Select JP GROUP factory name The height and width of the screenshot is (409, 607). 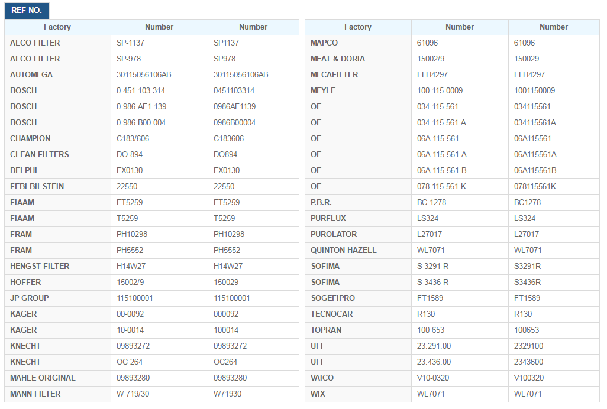tap(30, 298)
